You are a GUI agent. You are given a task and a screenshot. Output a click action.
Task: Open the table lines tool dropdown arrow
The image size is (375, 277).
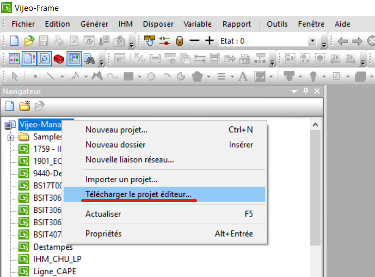[x=232, y=77]
